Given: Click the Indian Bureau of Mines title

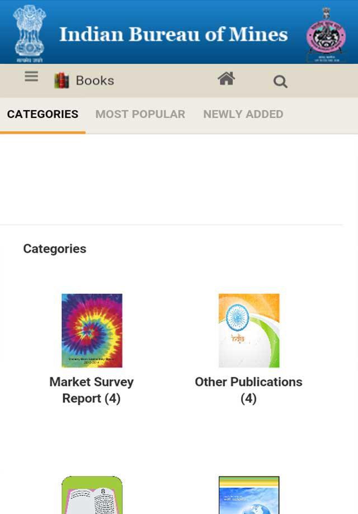Looking at the screenshot, I should (173, 35).
